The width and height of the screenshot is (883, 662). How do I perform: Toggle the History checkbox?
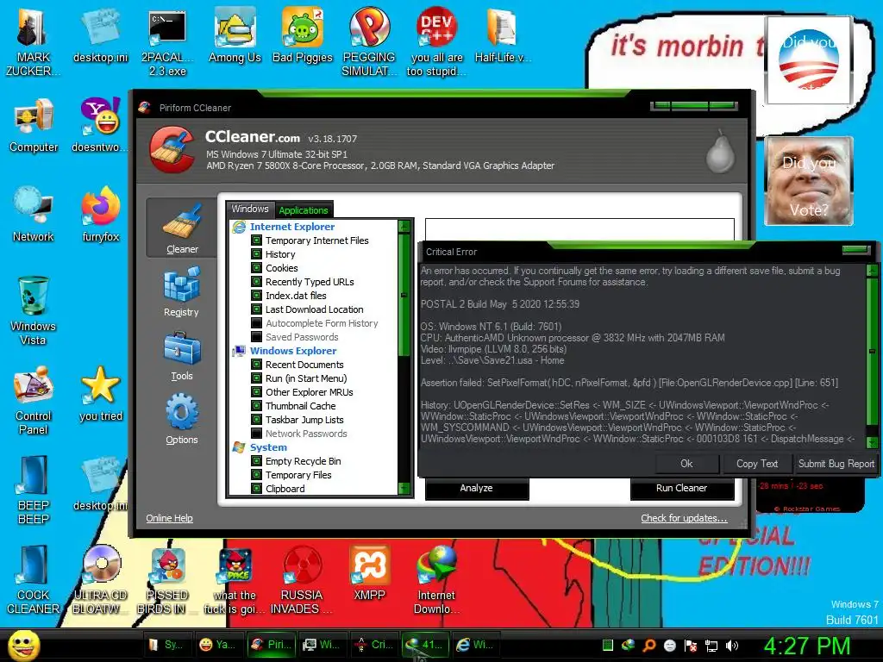click(x=256, y=254)
